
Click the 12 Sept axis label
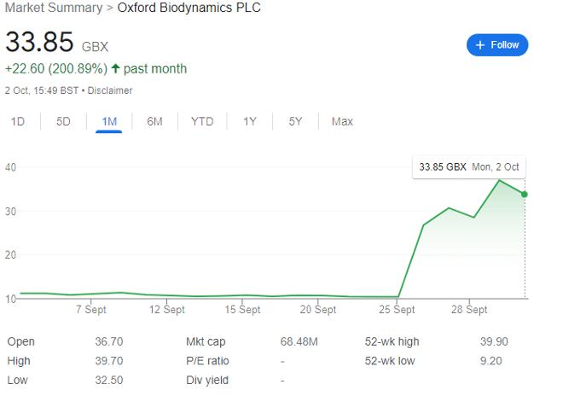[x=166, y=310]
